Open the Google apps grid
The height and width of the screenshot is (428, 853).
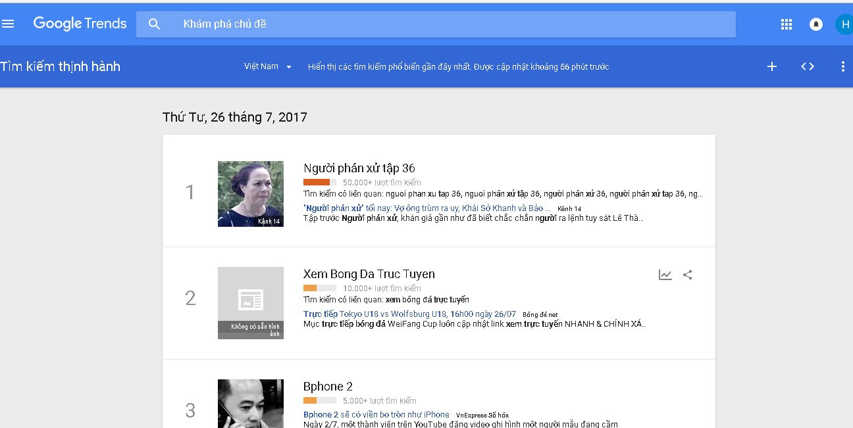786,24
